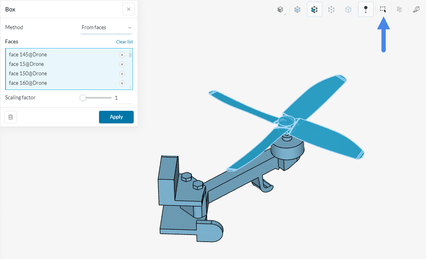Select the shaded-with-vertices selection mode icon
The width and height of the screenshot is (426, 259).
(x=297, y=9)
